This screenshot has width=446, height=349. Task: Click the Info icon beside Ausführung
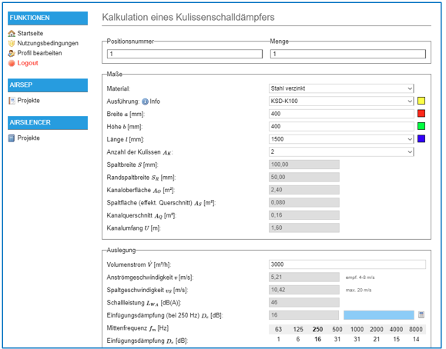145,101
